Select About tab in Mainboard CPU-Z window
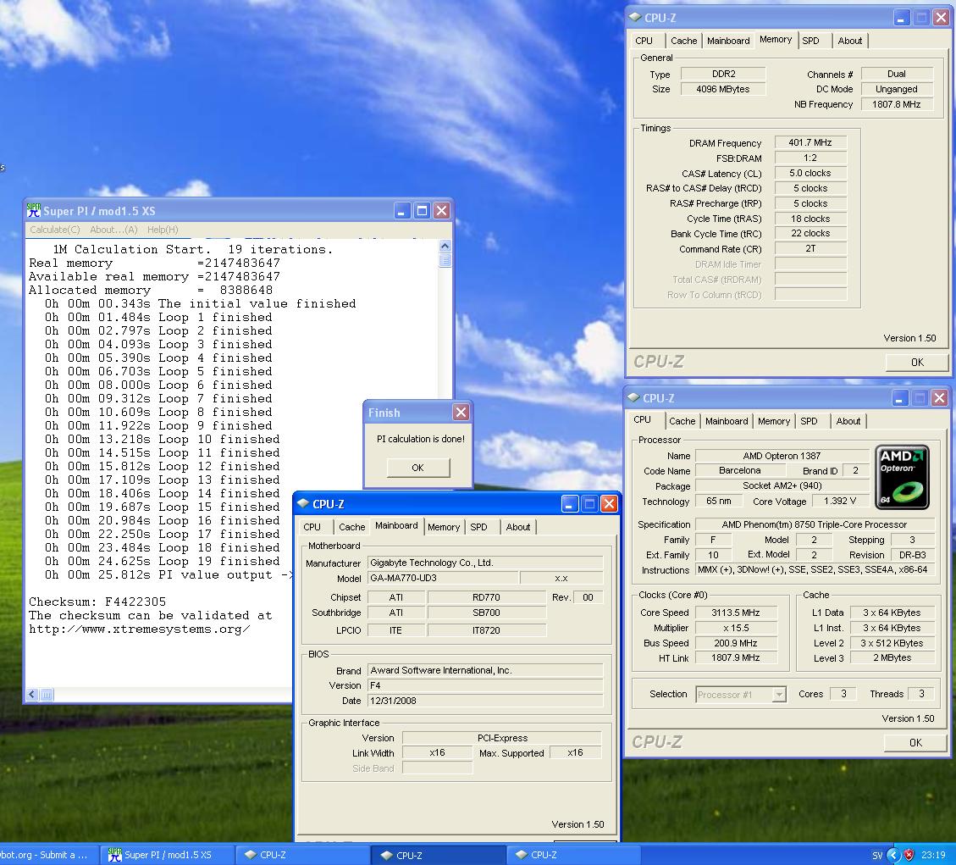 coord(517,527)
